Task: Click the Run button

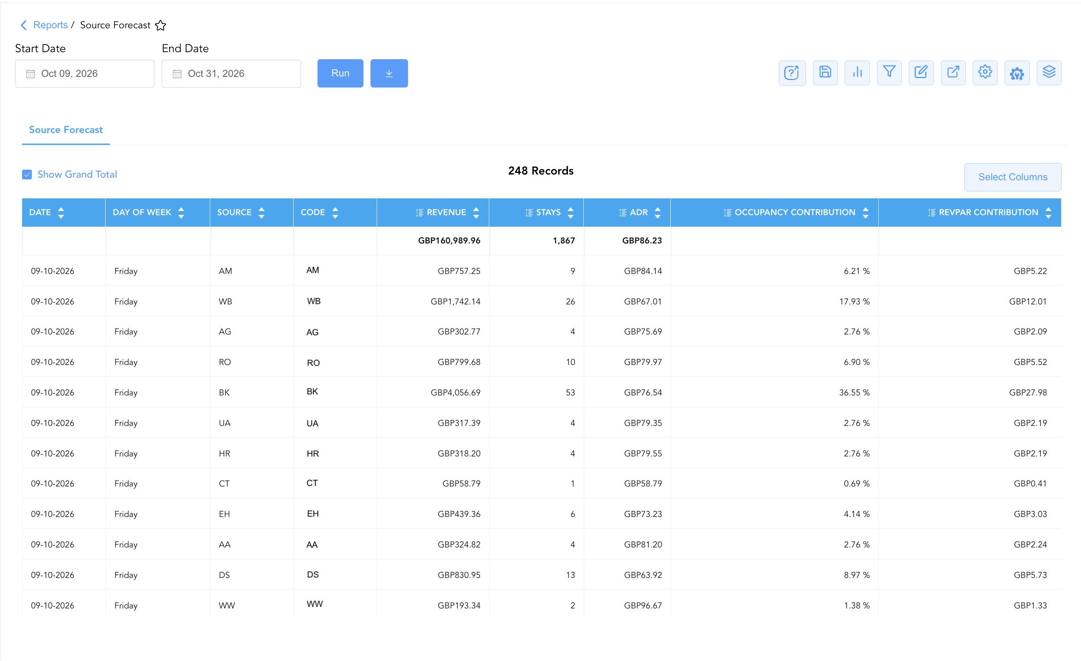Action: coord(340,73)
